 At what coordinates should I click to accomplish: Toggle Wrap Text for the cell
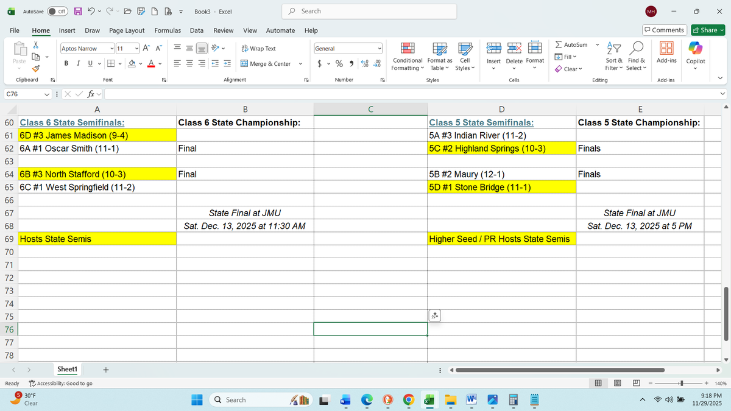[258, 48]
